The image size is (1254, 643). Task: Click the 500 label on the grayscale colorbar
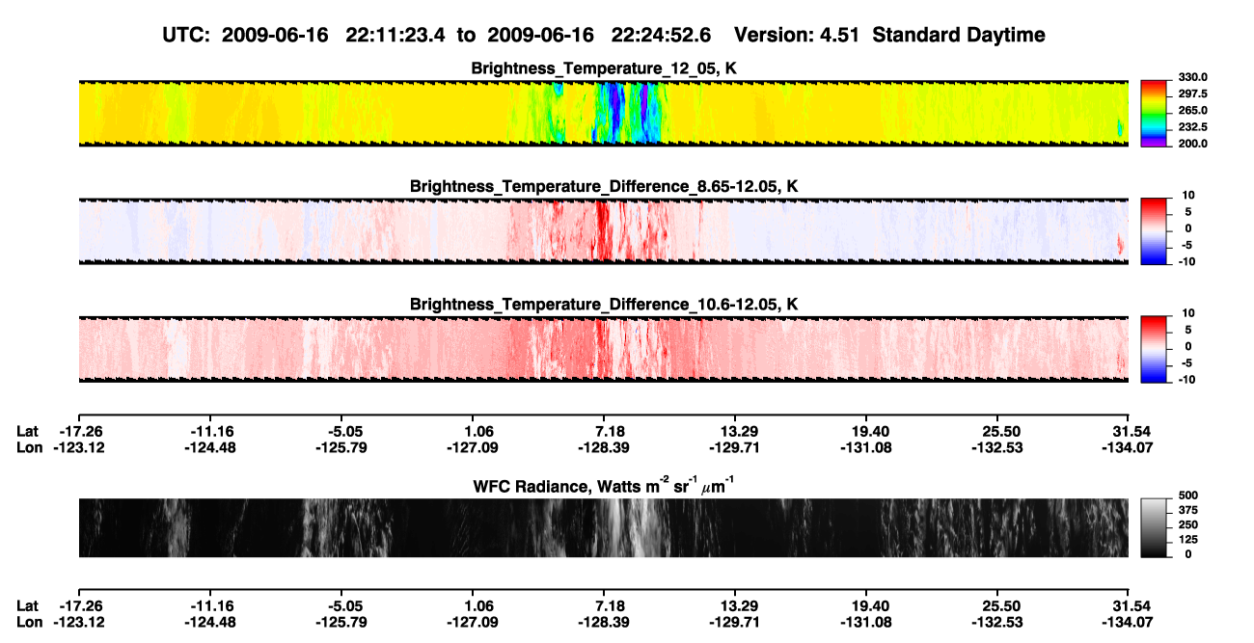tap(1188, 496)
